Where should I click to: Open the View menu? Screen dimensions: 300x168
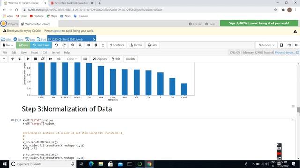click(24, 52)
